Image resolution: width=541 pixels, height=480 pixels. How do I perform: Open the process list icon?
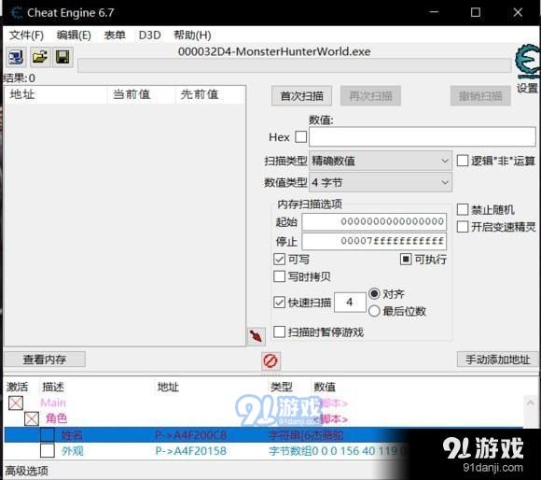click(16, 57)
